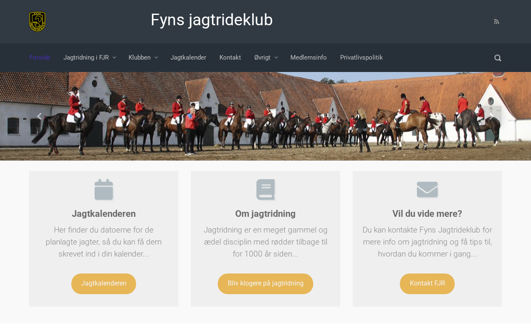The image size is (531, 331).
Task: Click Bliv klogere på jagtridning button
Action: [x=265, y=284]
